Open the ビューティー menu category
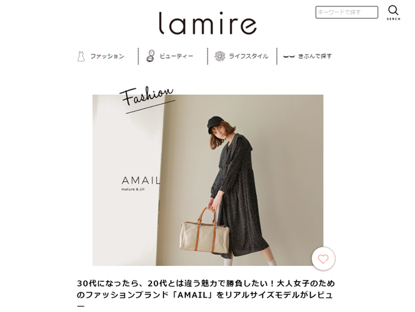 tap(176, 56)
